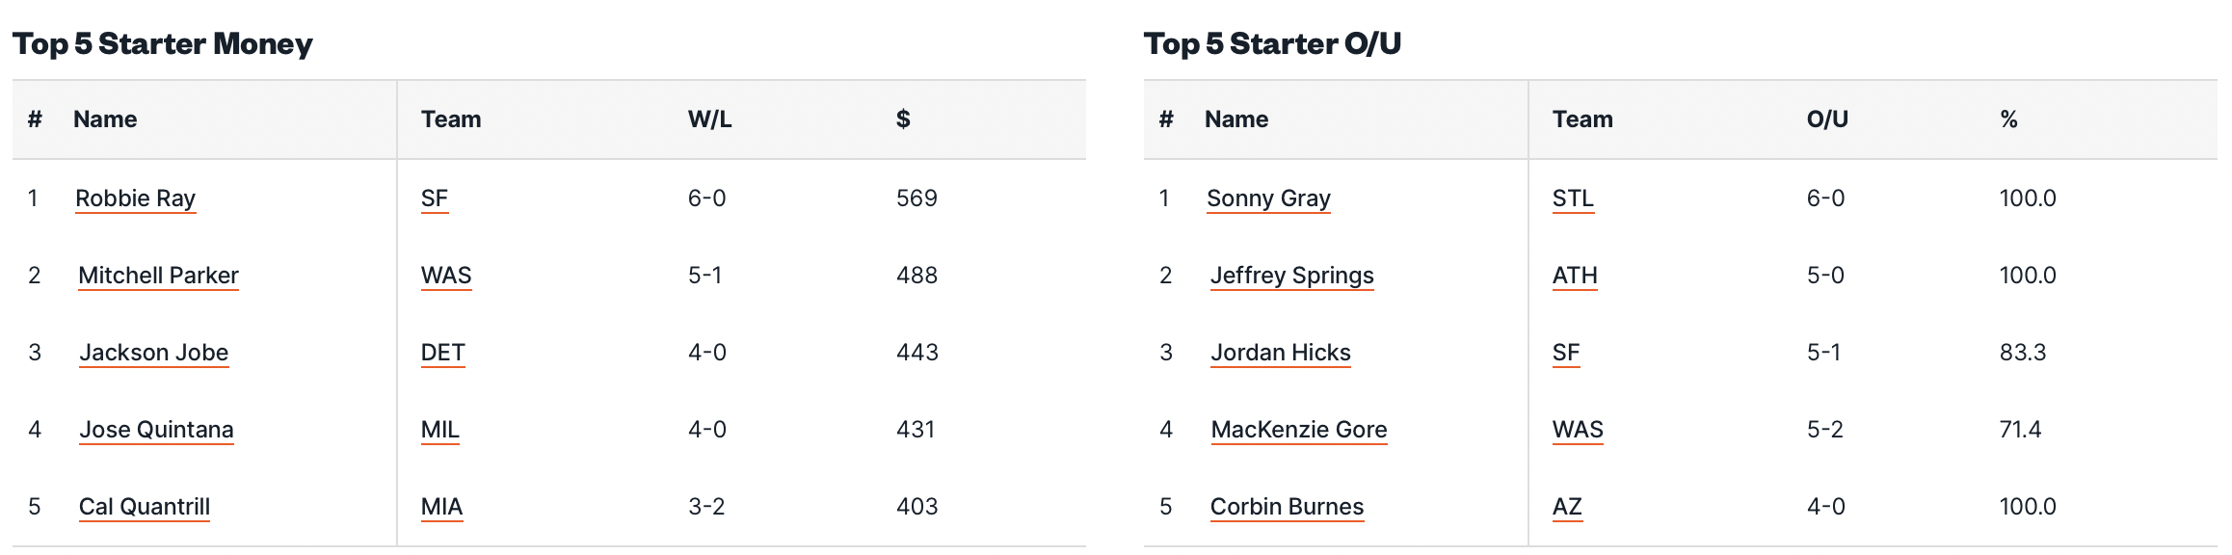
Task: Open Robbie Ray player link
Action: pyautogui.click(x=135, y=198)
